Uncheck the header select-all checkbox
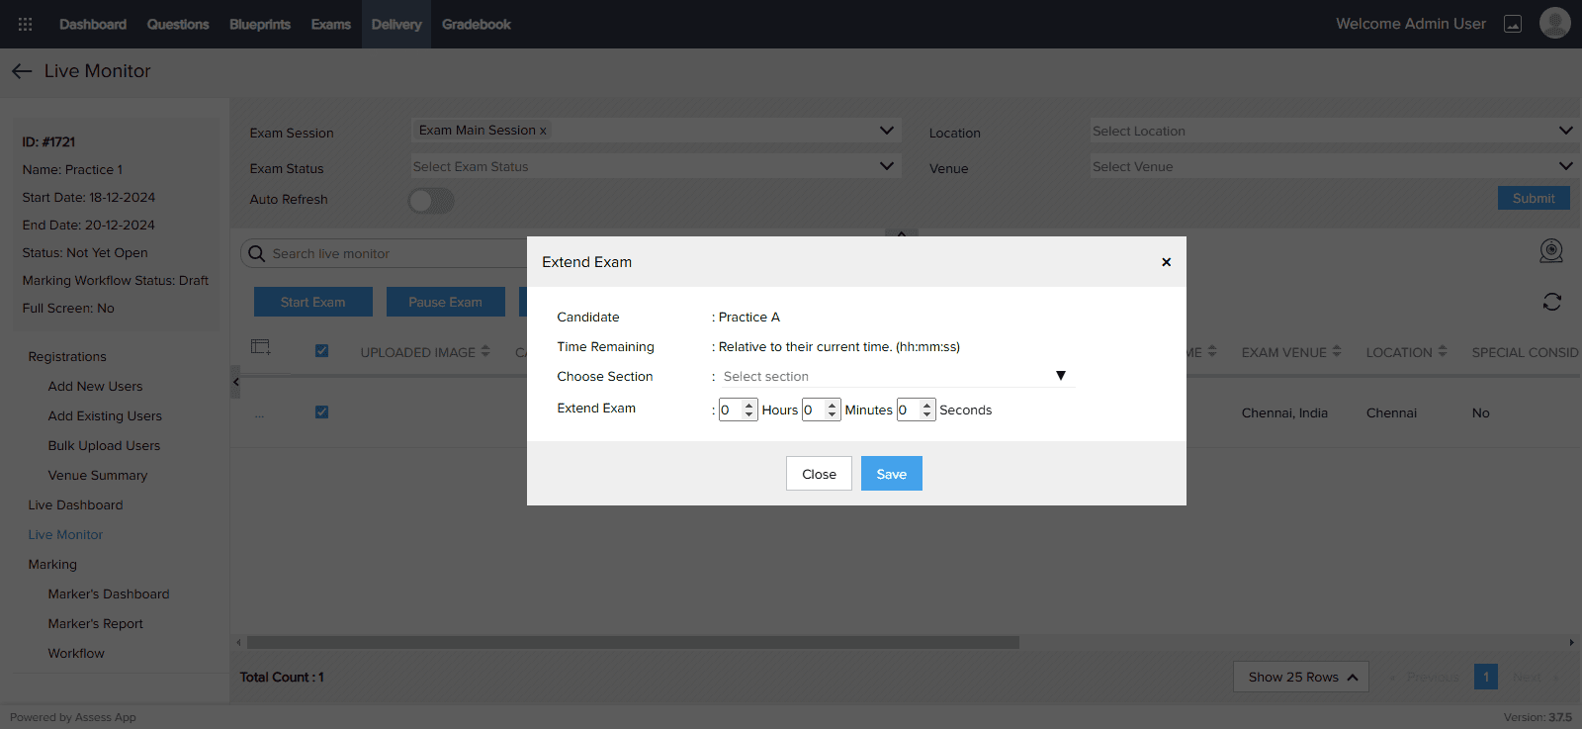 [x=321, y=351]
